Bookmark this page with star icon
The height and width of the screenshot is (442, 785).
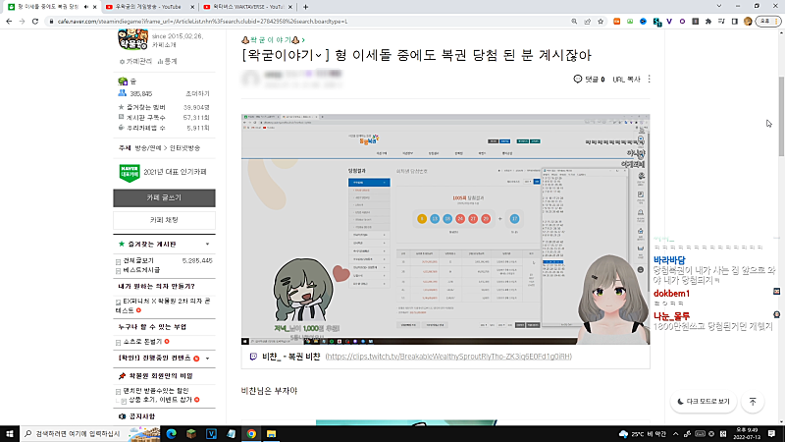601,21
